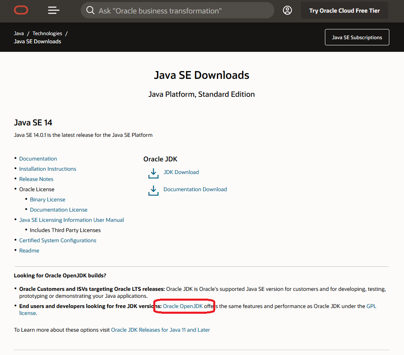This screenshot has height=355, width=404.
Task: Click 'Java SE 14.0.1 is the latest release' text
Action: click(x=83, y=135)
